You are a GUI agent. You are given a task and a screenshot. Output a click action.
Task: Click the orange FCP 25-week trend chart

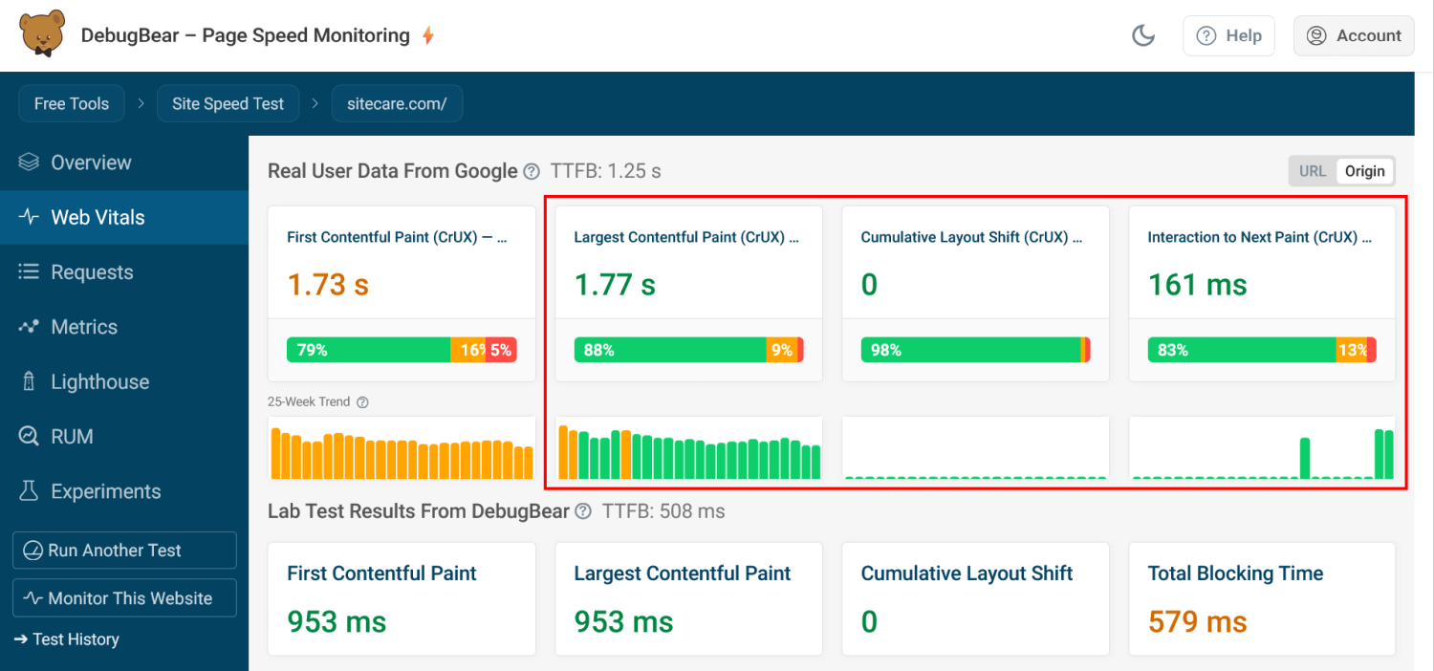[x=402, y=448]
